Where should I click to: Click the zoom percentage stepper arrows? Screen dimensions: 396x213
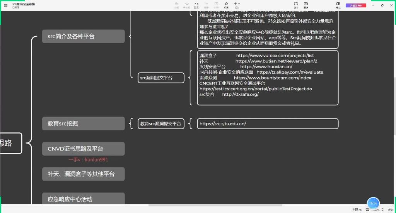coord(382,210)
